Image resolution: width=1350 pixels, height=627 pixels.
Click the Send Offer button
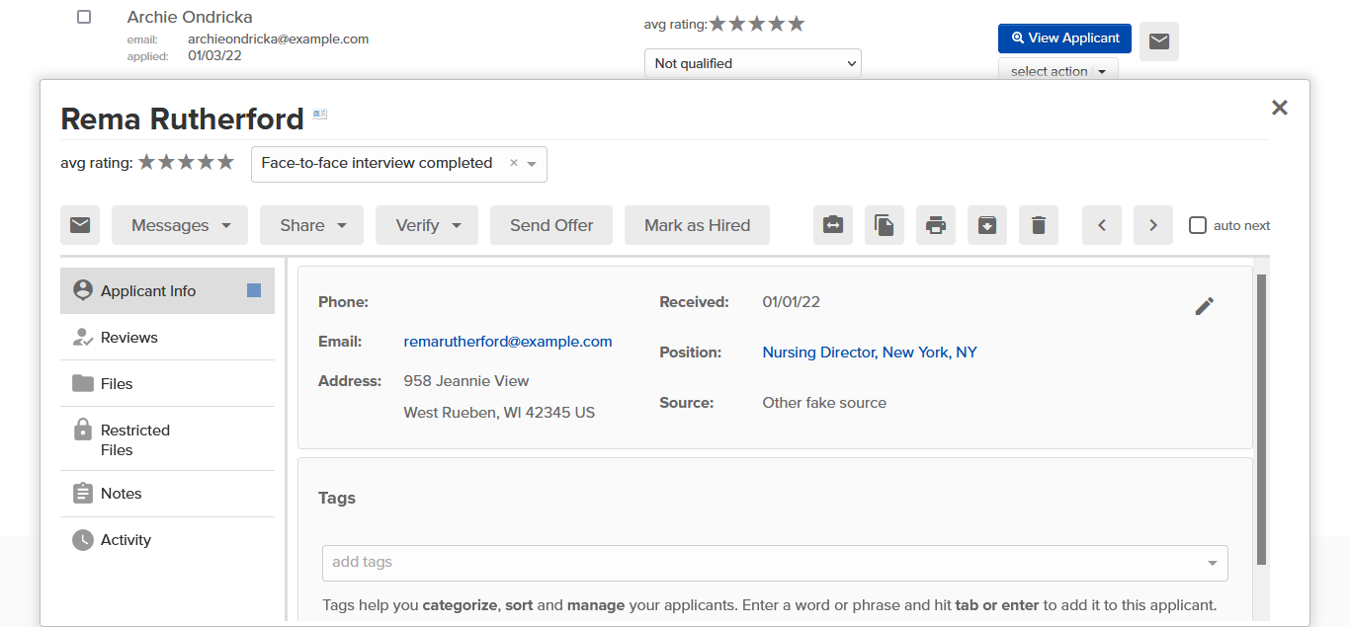pos(551,225)
